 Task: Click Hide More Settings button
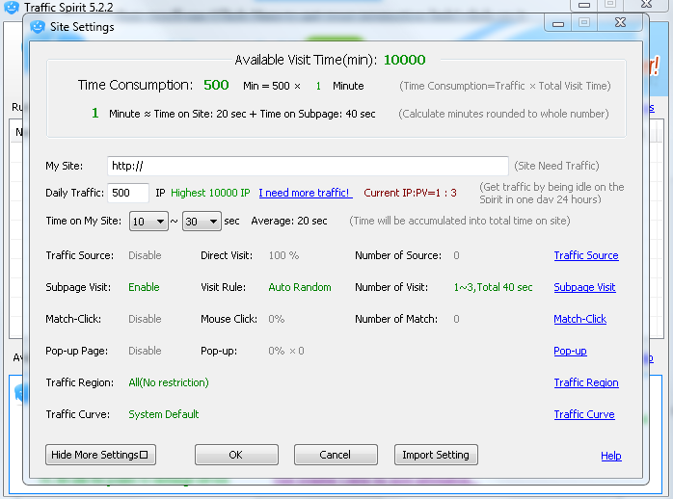tap(100, 455)
